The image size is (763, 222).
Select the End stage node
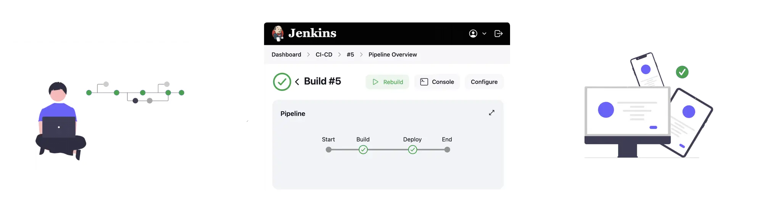[447, 150]
